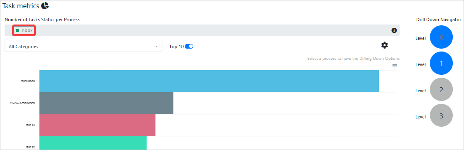Click the green test 12 bar
This screenshot has width=464, height=150.
coord(93,143)
